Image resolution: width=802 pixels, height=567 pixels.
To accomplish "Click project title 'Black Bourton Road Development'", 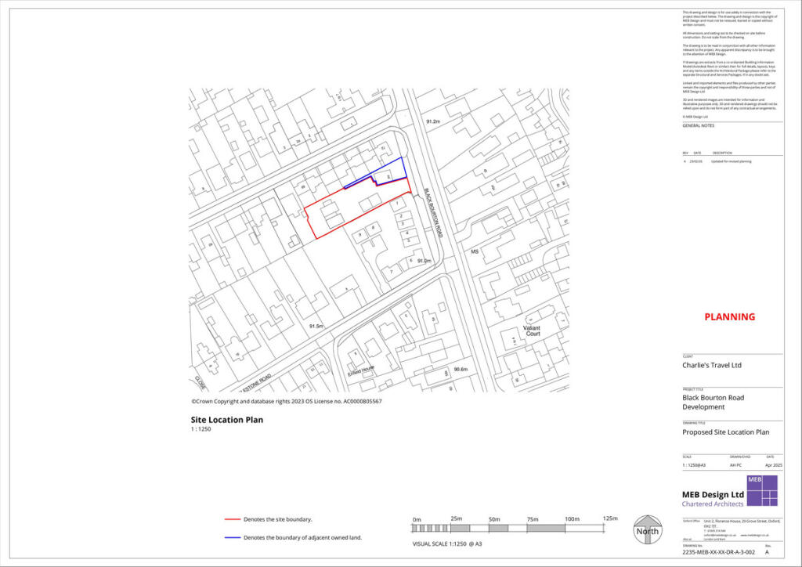I will point(713,403).
